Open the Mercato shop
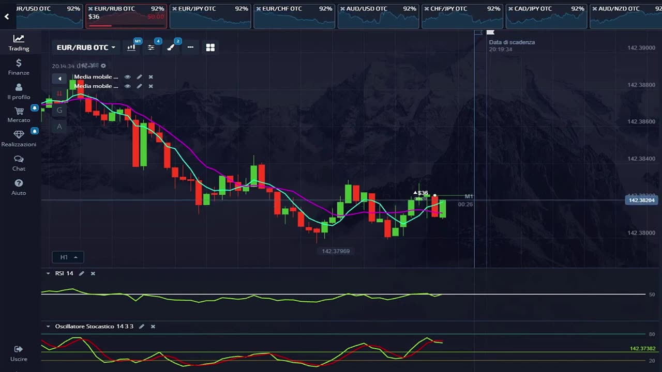The width and height of the screenshot is (662, 372). (19, 115)
